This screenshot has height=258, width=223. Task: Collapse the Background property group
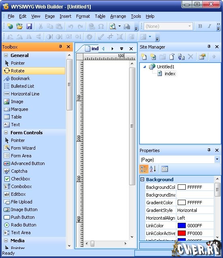[142, 180]
